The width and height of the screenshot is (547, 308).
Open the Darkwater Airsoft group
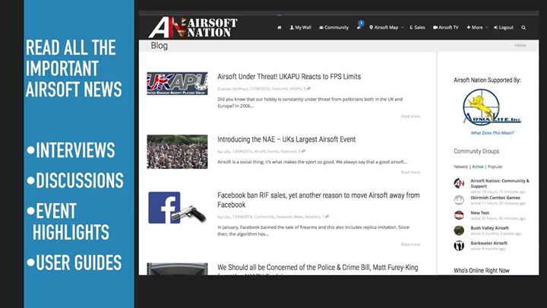(489, 243)
